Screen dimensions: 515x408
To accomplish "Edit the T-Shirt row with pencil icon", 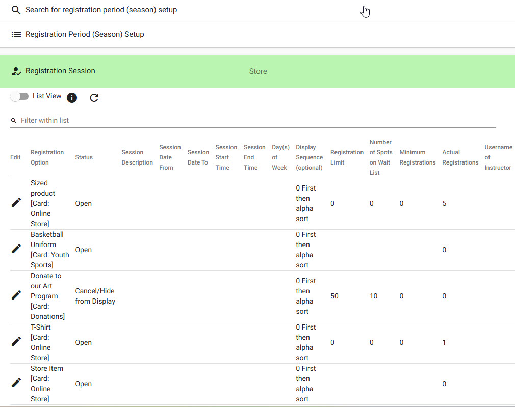I will (x=16, y=342).
